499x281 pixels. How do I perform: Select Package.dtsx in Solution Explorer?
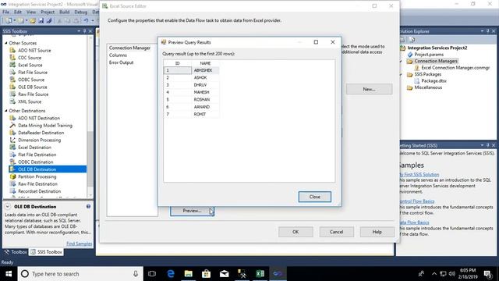pyautogui.click(x=434, y=81)
